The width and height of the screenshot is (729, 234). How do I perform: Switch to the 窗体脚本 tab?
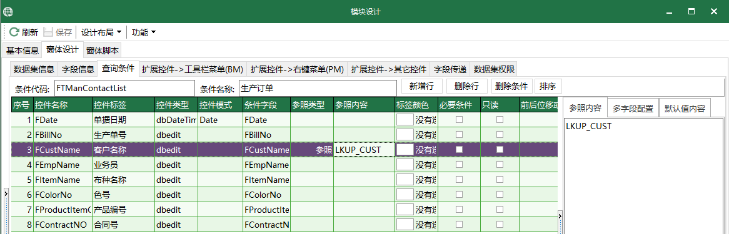point(103,50)
